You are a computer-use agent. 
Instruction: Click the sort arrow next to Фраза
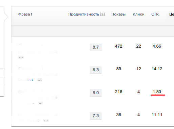pos(32,15)
